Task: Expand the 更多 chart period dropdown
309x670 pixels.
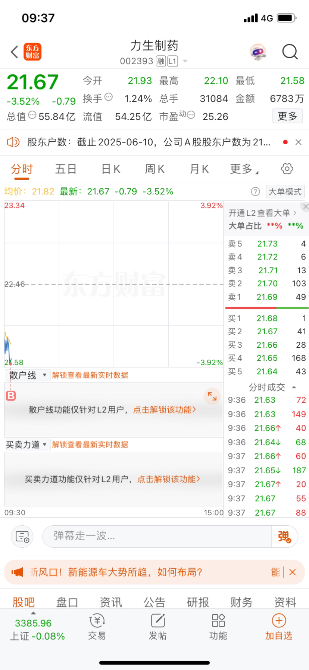Action: (x=244, y=169)
